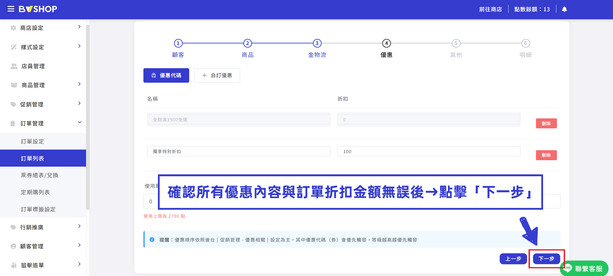Delete the 獨享特別折扣 discount row
The width and height of the screenshot is (613, 276).
point(546,155)
